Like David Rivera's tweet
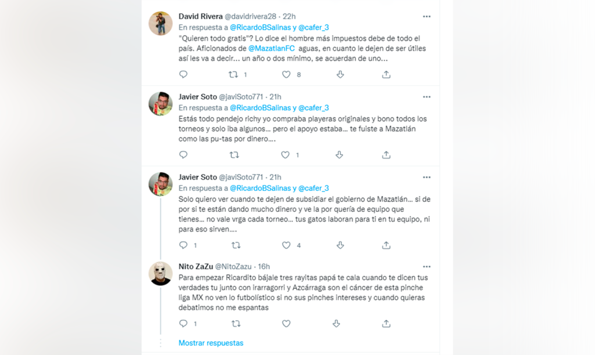595x355 pixels. coord(286,74)
